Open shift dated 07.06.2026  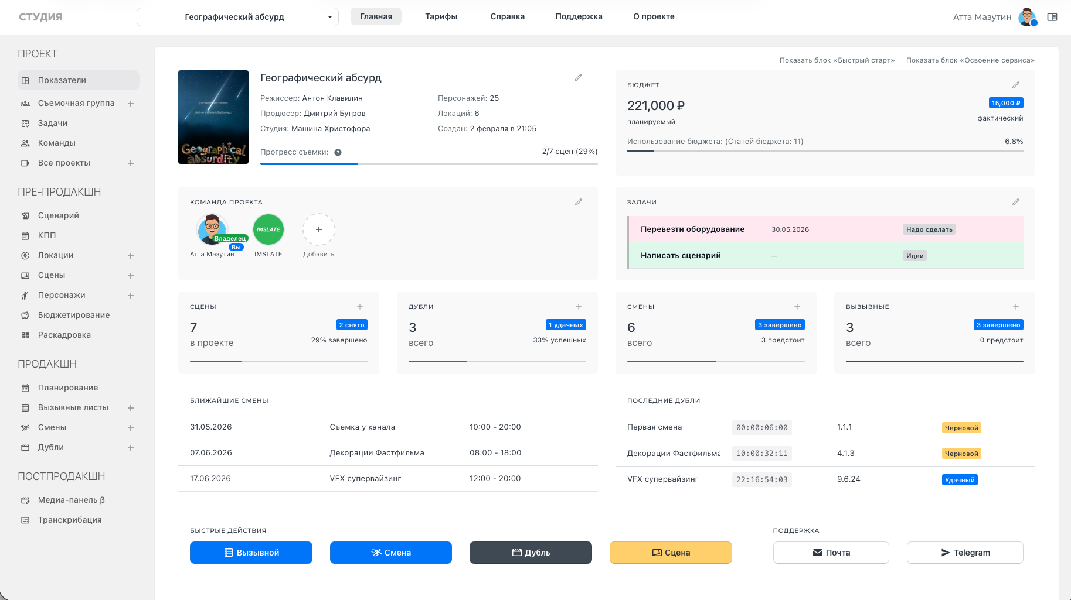tap(388, 453)
